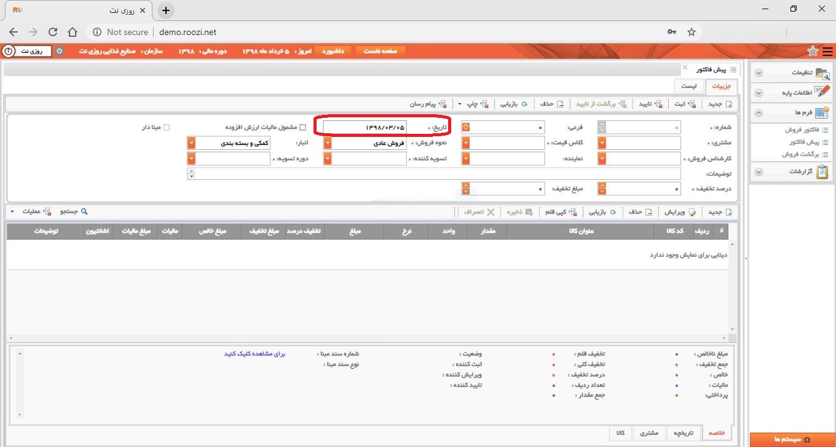Select the خلاصه tab in the summary panel
This screenshot has width=836, height=447.
[x=716, y=433]
